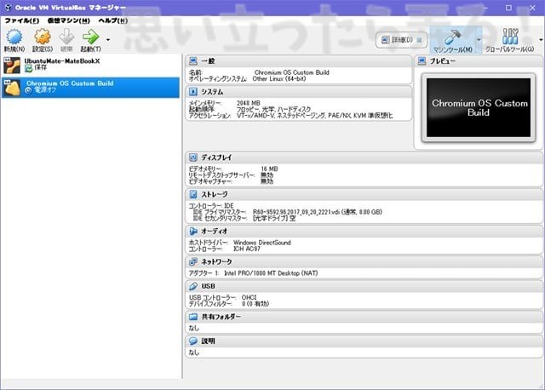
Task: Click the Chromium OS VM list icon
Action: [x=12, y=87]
